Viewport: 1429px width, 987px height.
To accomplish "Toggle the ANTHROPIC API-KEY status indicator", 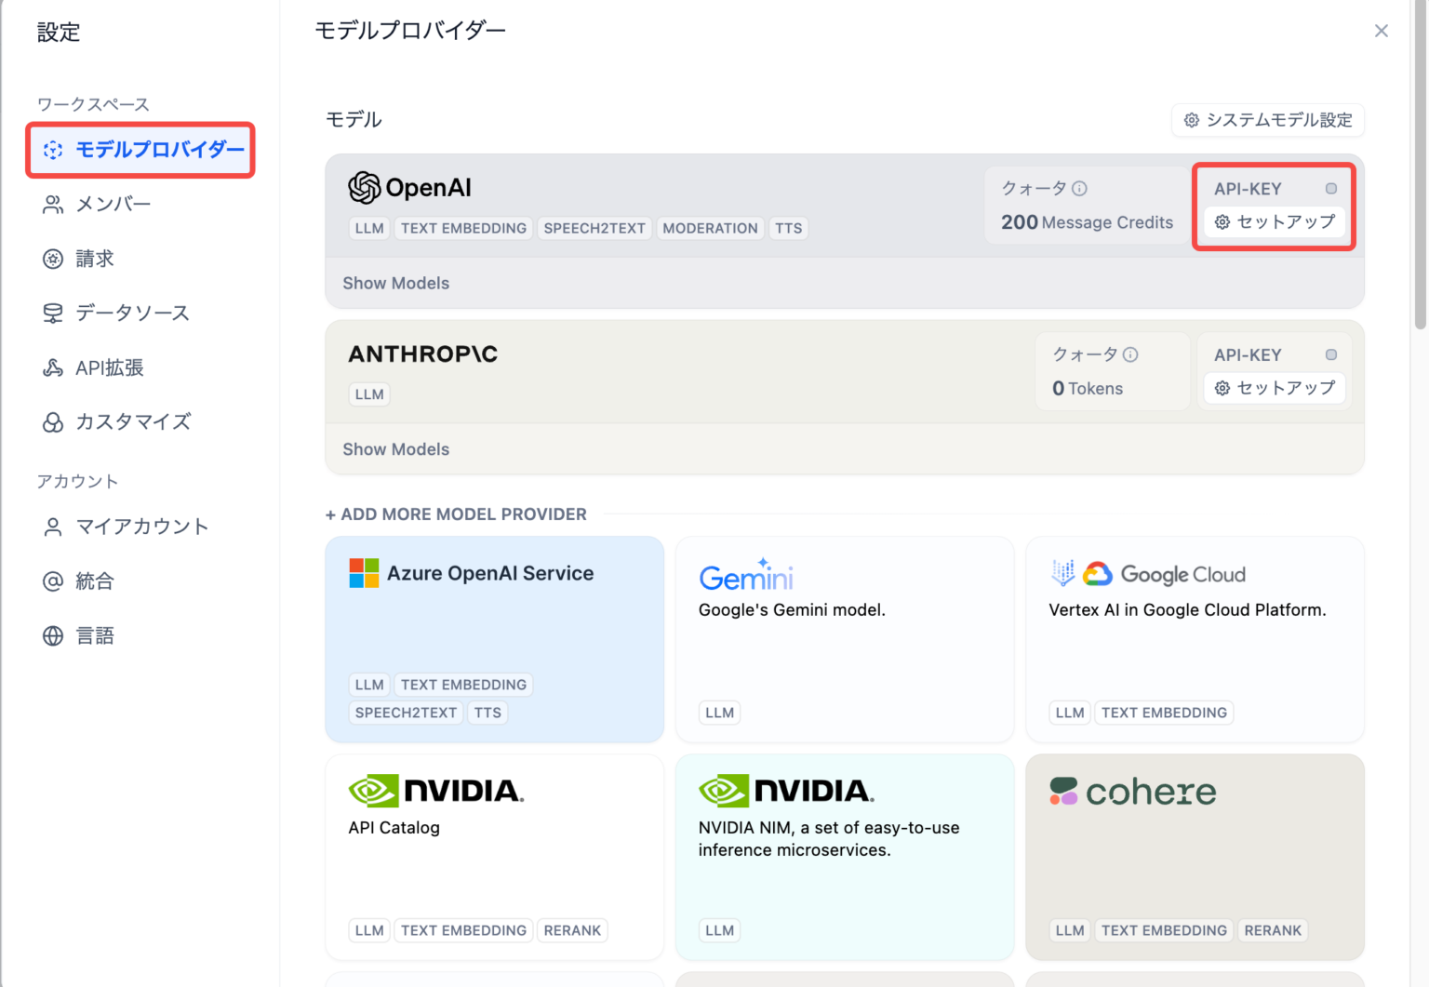I will 1330,354.
